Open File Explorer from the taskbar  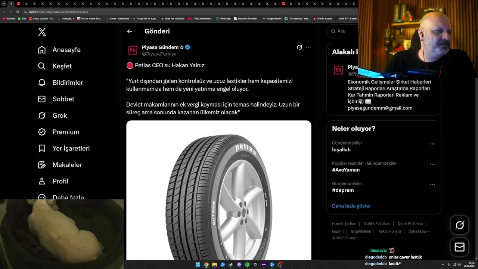point(214,265)
